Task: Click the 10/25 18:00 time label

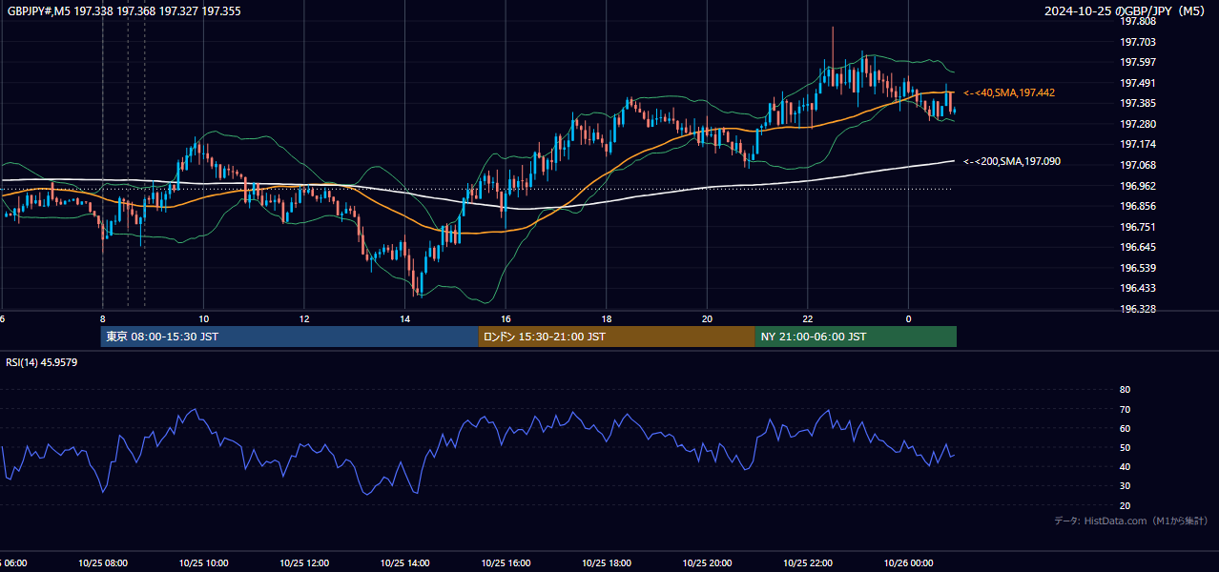Action: coord(606,563)
